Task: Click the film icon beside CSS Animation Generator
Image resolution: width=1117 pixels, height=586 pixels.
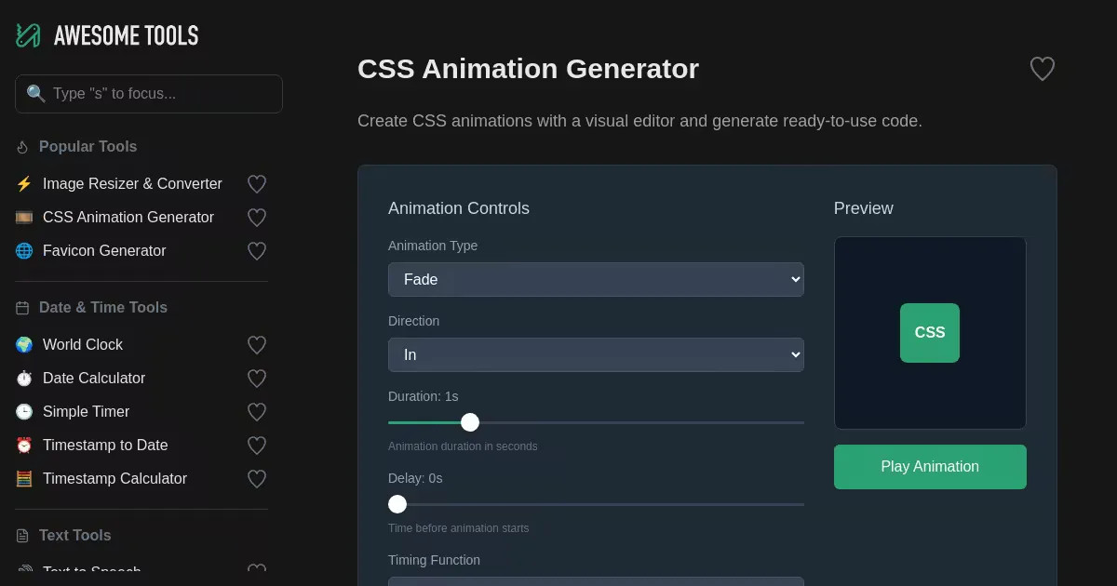Action: point(24,218)
